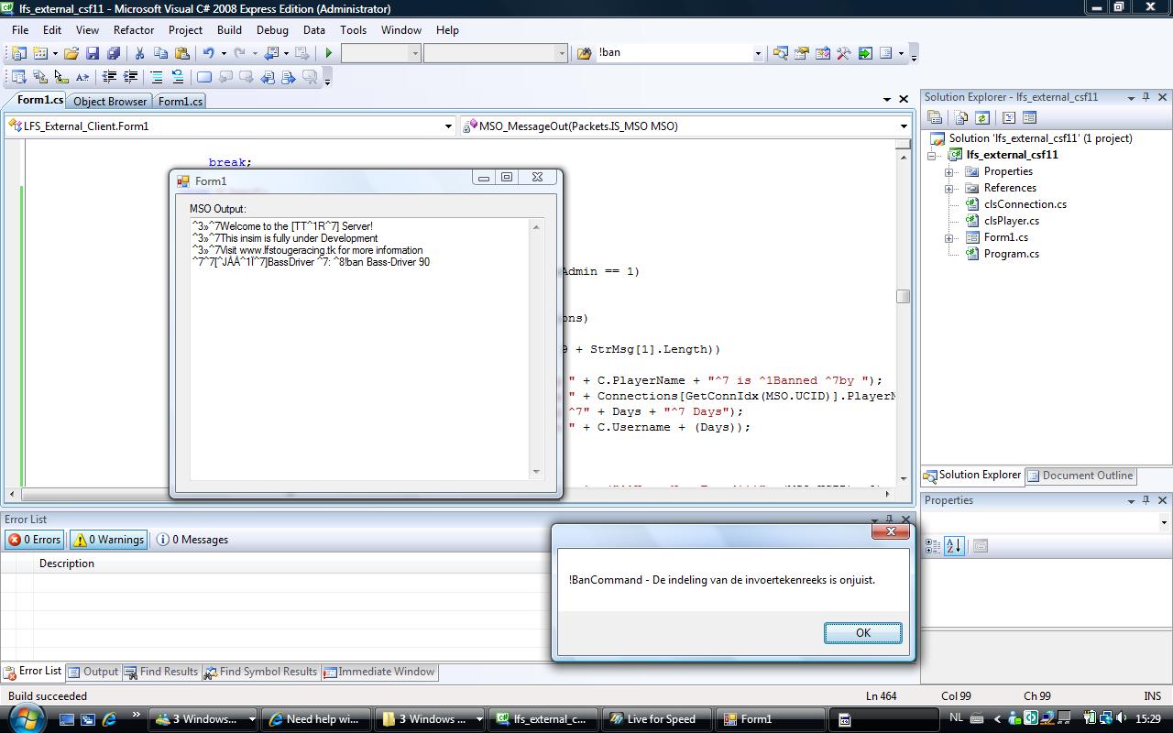Click the Cut scissors icon
Screen dimensions: 1173x733
tap(139, 53)
